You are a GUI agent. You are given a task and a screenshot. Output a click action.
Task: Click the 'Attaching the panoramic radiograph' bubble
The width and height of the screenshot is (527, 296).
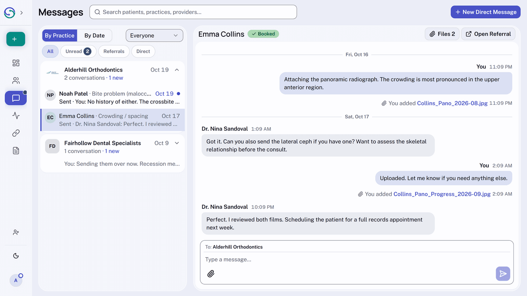[x=396, y=83]
